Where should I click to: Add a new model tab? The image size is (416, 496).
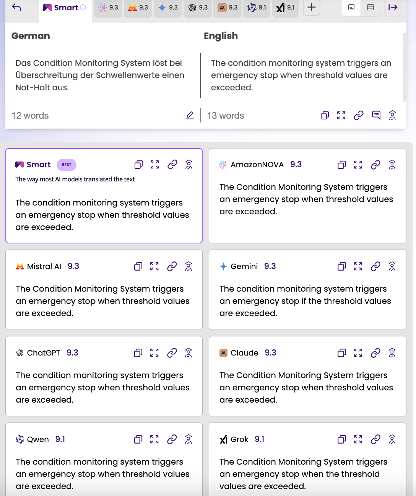(x=312, y=8)
